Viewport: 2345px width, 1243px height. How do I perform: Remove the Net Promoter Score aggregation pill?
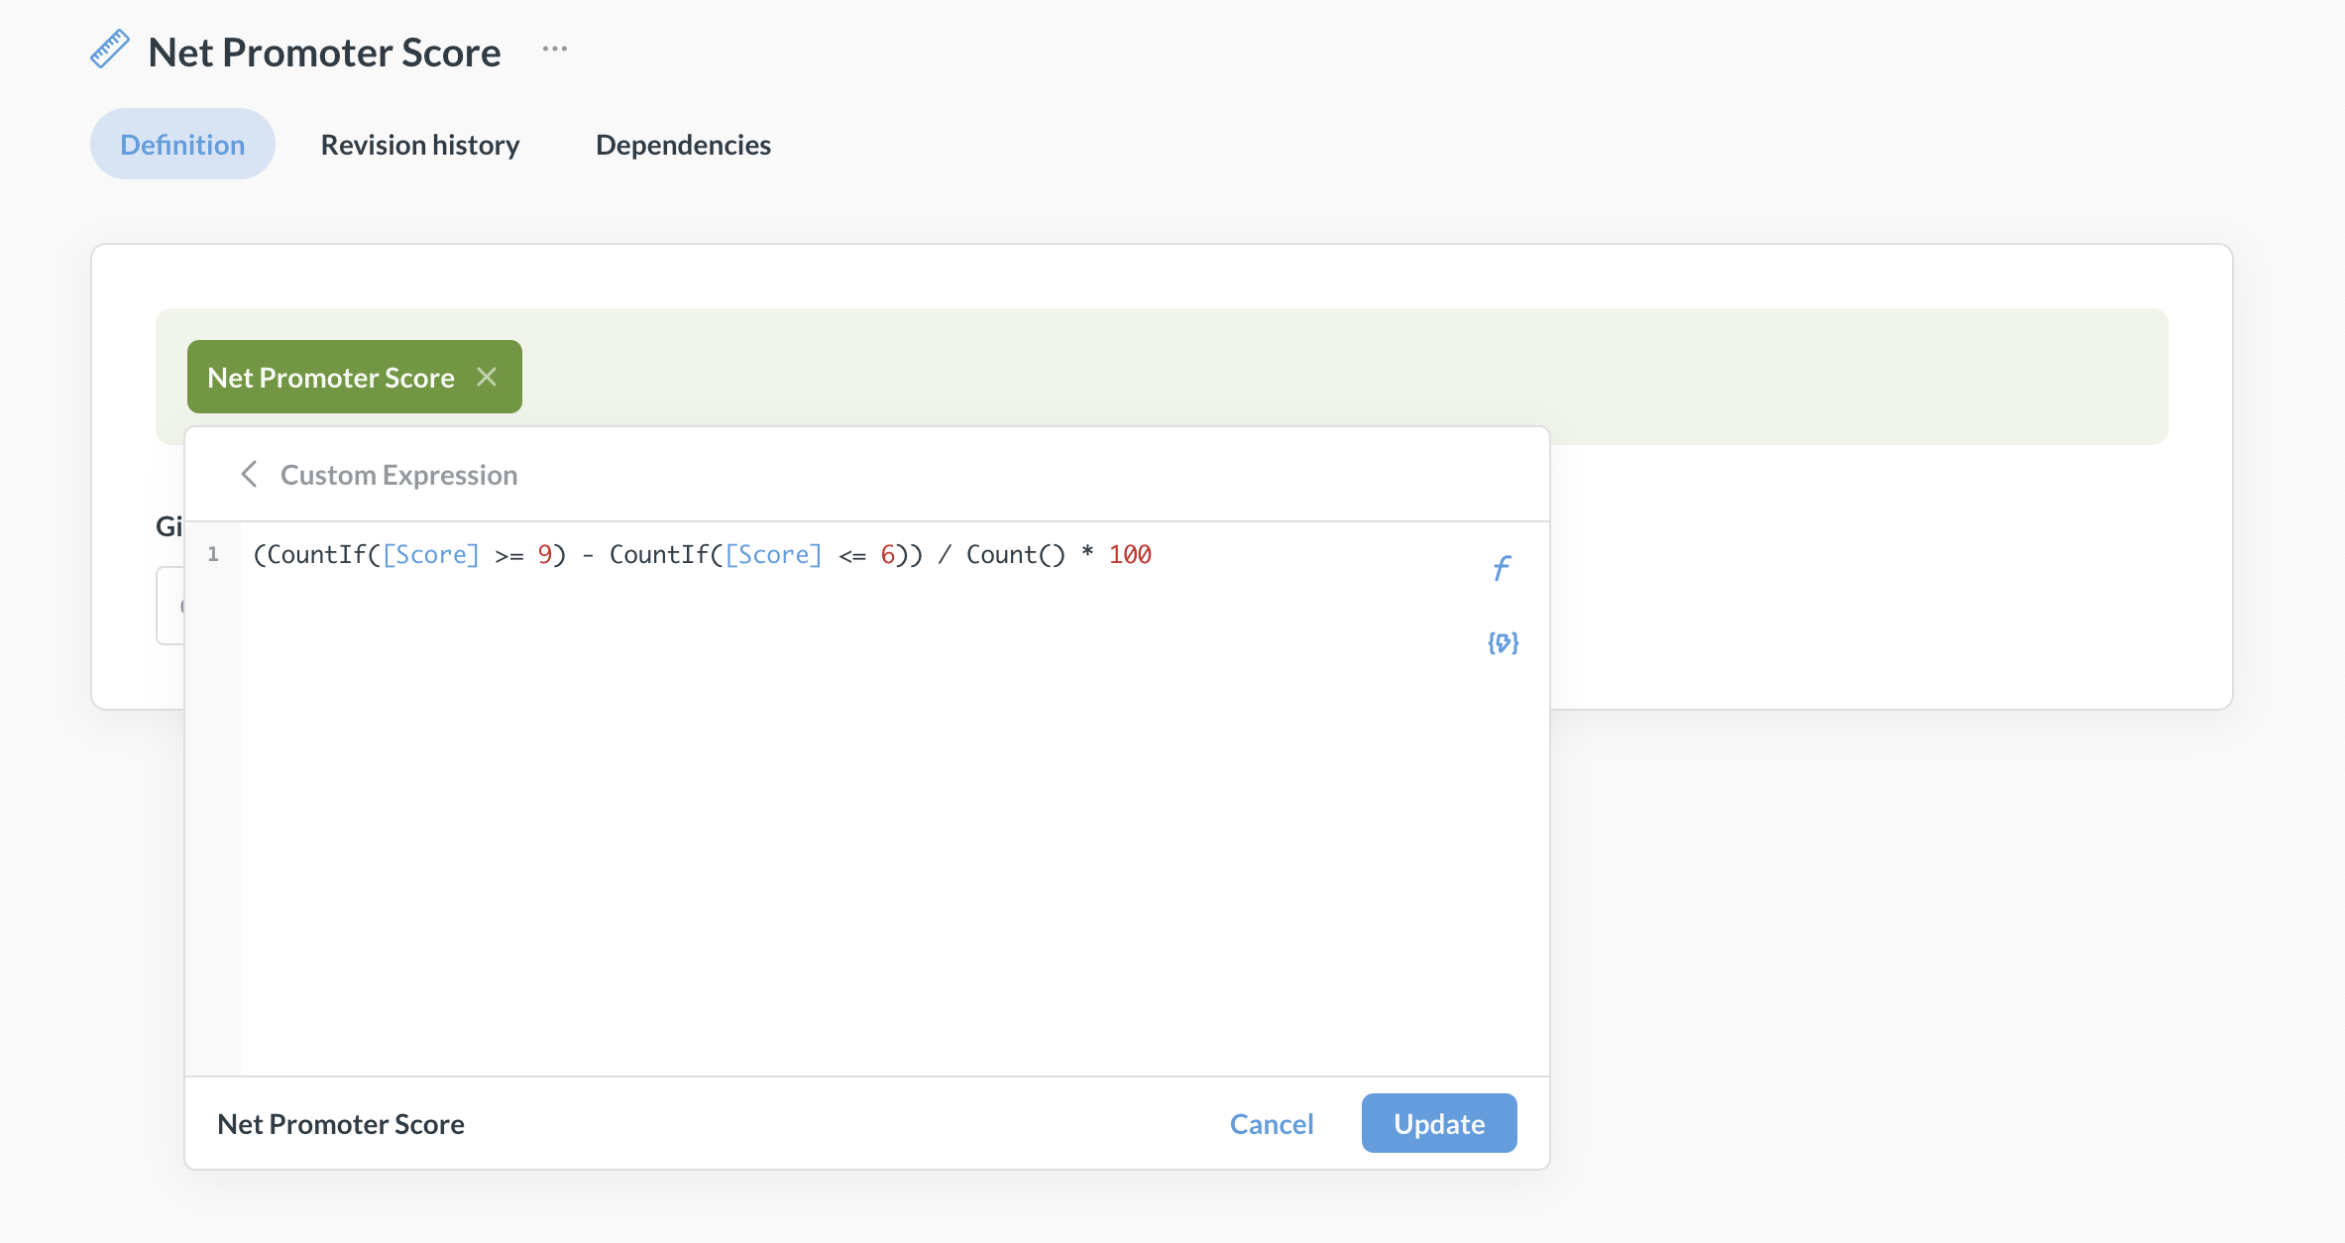[x=487, y=377]
